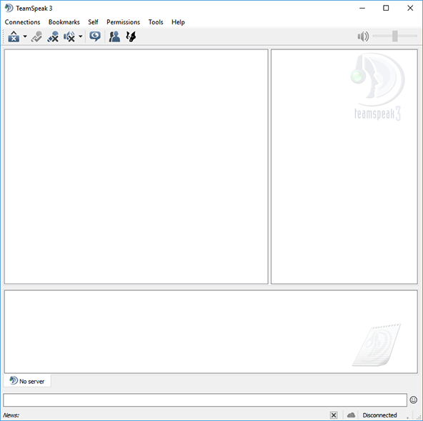Screen dimensions: 423x421
Task: Open the Tools menu
Action: (156, 22)
